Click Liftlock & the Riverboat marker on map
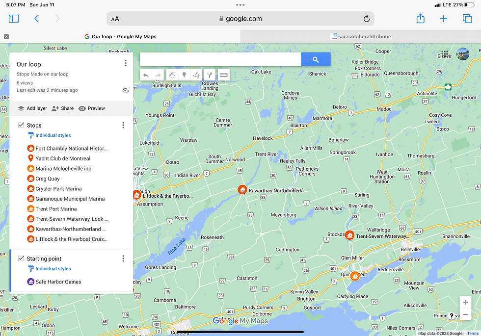Screen dimensions: 481x336 [x=136, y=195]
